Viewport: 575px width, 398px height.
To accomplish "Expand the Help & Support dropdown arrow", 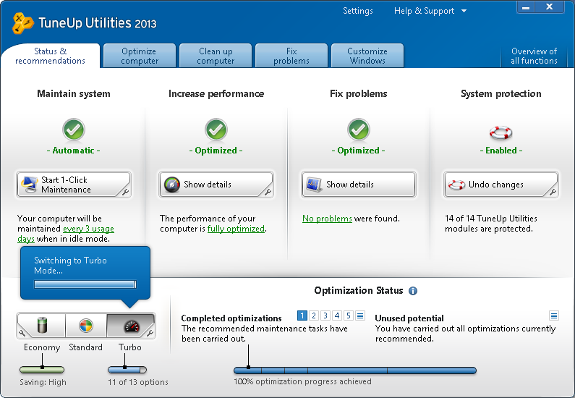I will pyautogui.click(x=464, y=11).
